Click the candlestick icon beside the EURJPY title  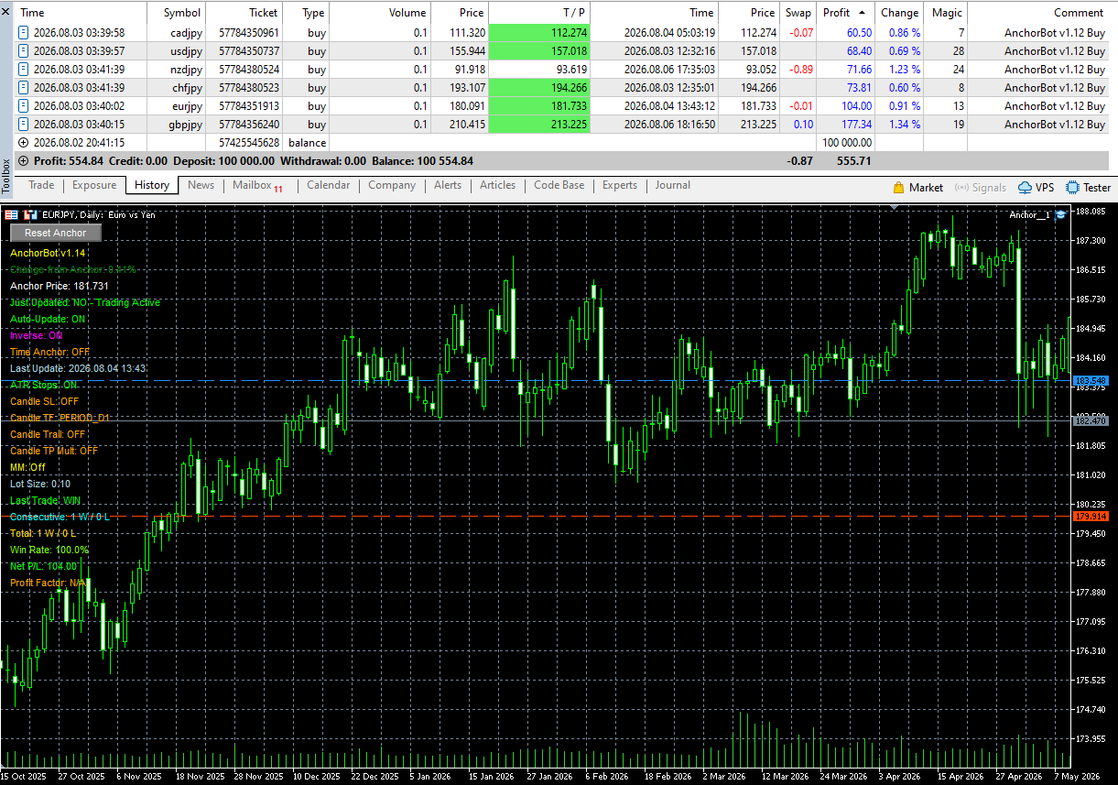(31, 215)
